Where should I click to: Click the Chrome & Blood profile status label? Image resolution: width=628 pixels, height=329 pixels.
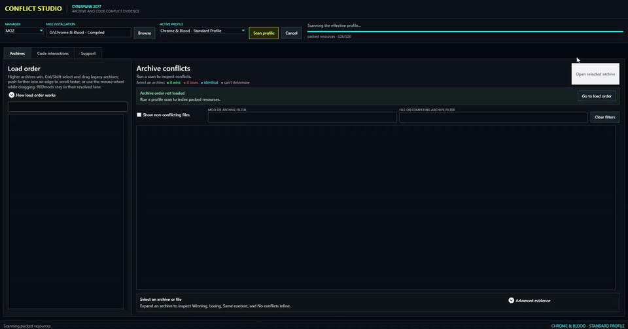pyautogui.click(x=587, y=326)
